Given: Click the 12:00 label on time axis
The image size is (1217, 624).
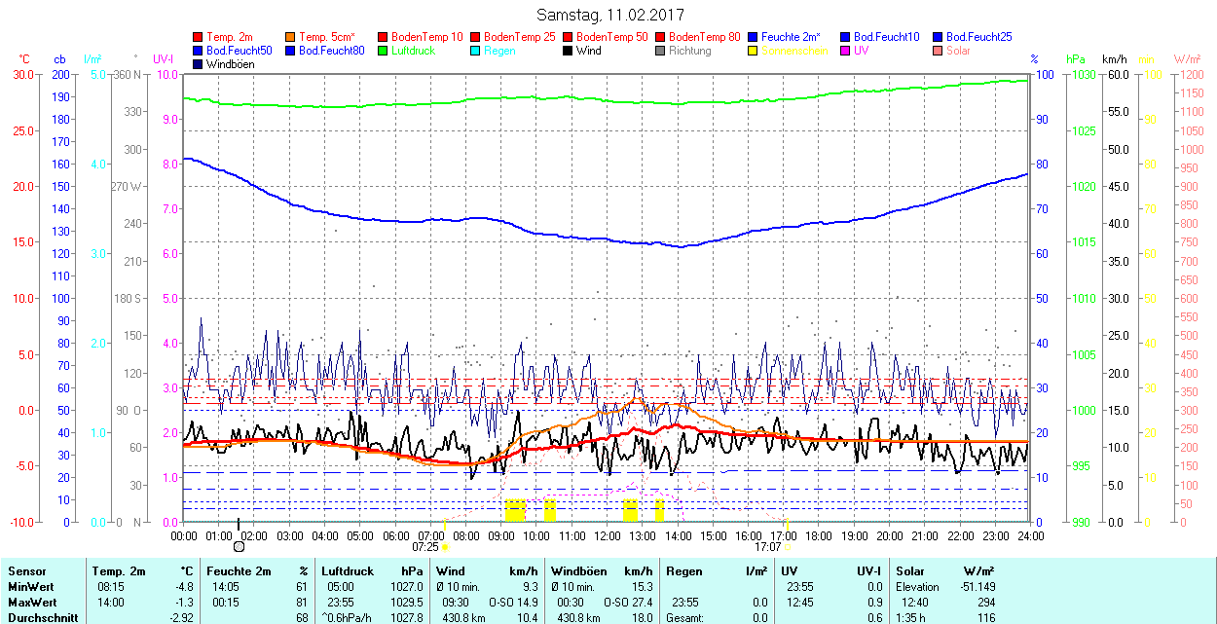Looking at the screenshot, I should (x=608, y=536).
